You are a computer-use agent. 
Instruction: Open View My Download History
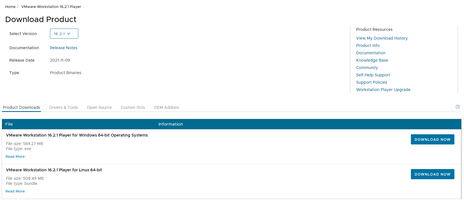coord(382,38)
